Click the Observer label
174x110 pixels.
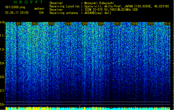pyautogui.click(x=56, y=3)
